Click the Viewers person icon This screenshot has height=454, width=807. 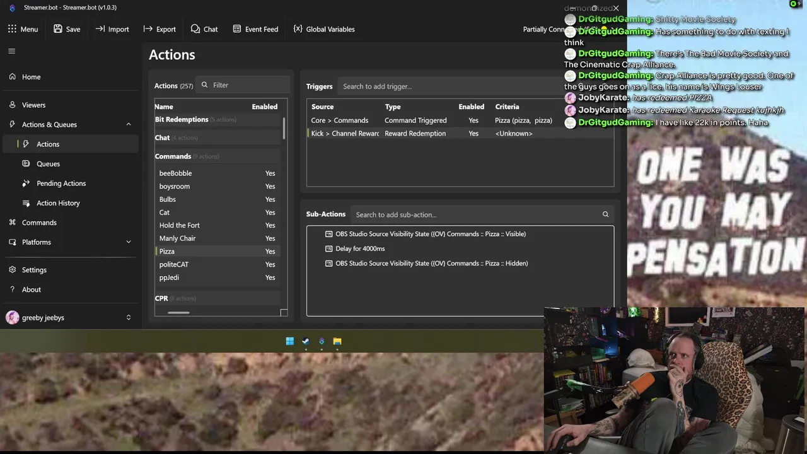12,105
